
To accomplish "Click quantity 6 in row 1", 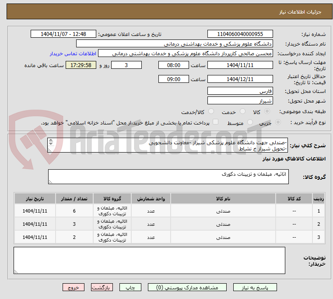I will click(x=74, y=211).
